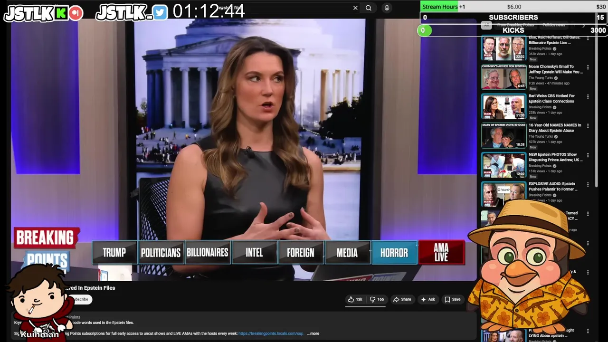Clear the YouTube search box with the X
The height and width of the screenshot is (342, 608).
(x=355, y=8)
